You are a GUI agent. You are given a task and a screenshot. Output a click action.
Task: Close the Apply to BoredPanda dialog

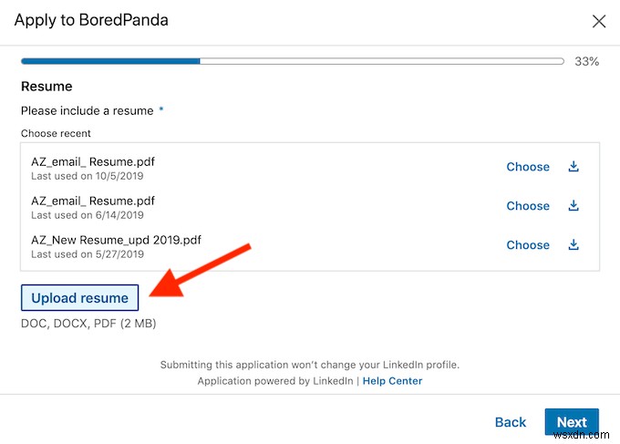[x=599, y=21]
